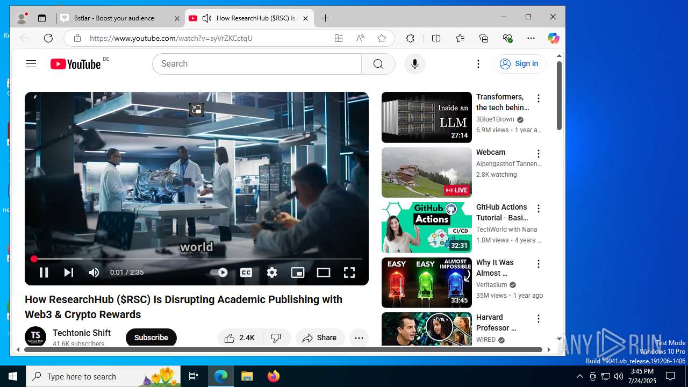Open the browser profile icon
This screenshot has height=387, width=688.
point(22,18)
